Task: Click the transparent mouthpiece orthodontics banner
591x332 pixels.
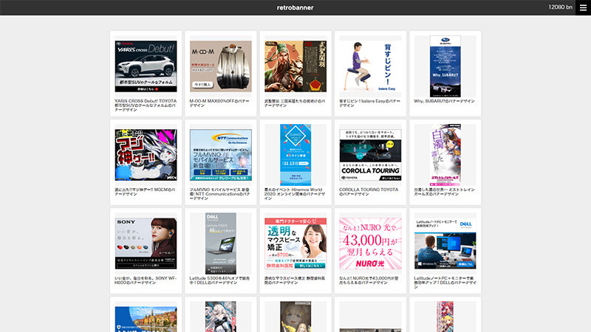Action: [x=295, y=243]
